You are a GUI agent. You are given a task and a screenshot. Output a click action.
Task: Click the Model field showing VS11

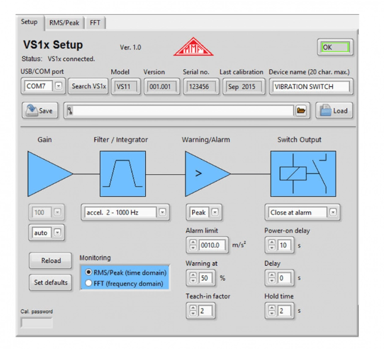pos(125,86)
